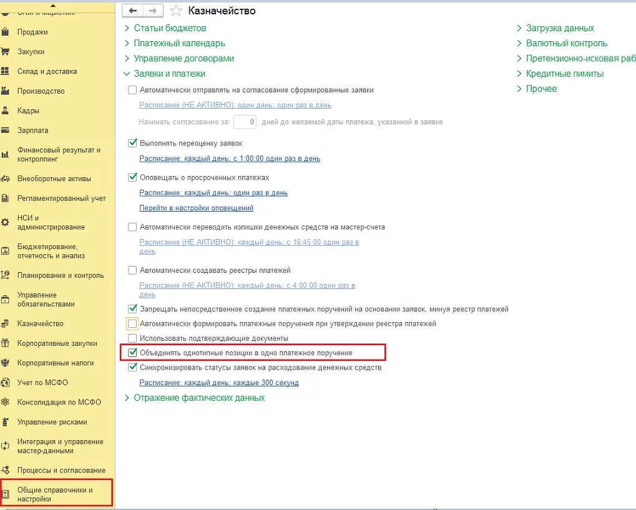Viewport: 636px width, 510px height.
Task: Click the Зарплата card icon
Action: [5, 130]
